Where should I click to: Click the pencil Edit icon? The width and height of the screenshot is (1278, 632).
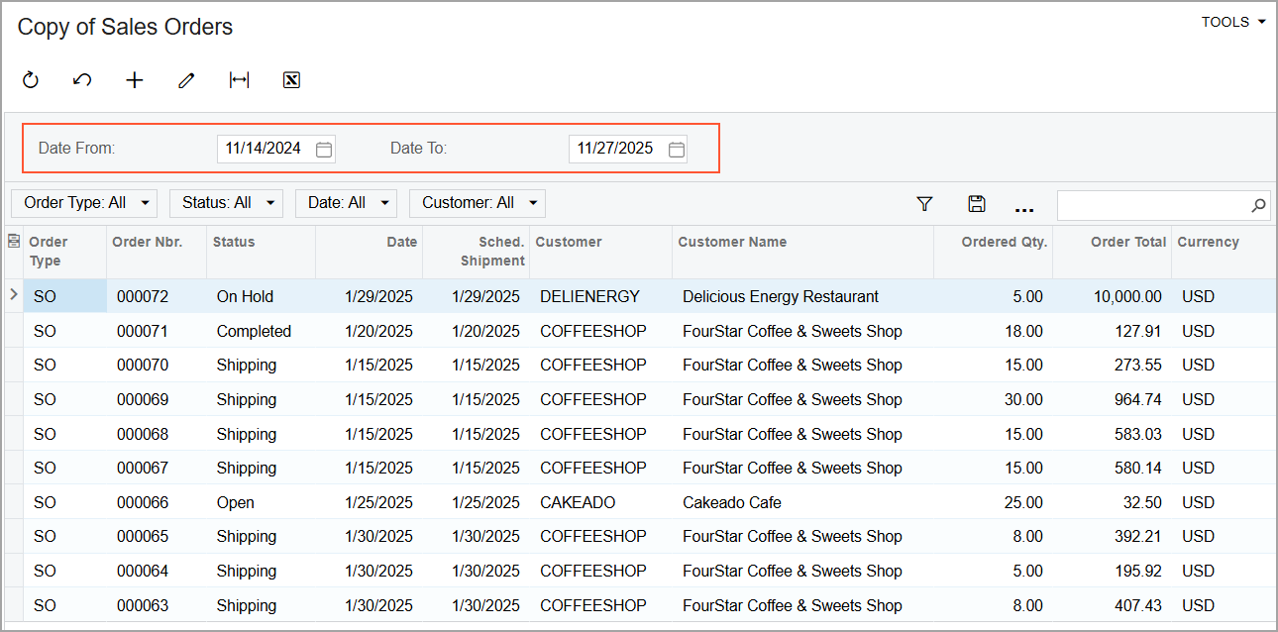tap(186, 80)
